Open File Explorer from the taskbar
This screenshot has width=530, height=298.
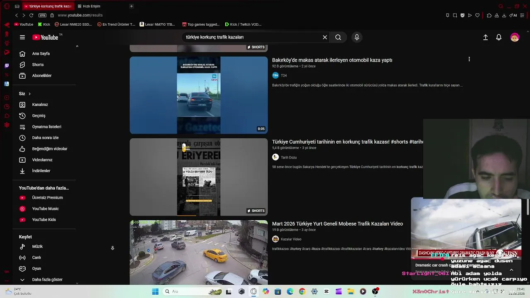351,291
